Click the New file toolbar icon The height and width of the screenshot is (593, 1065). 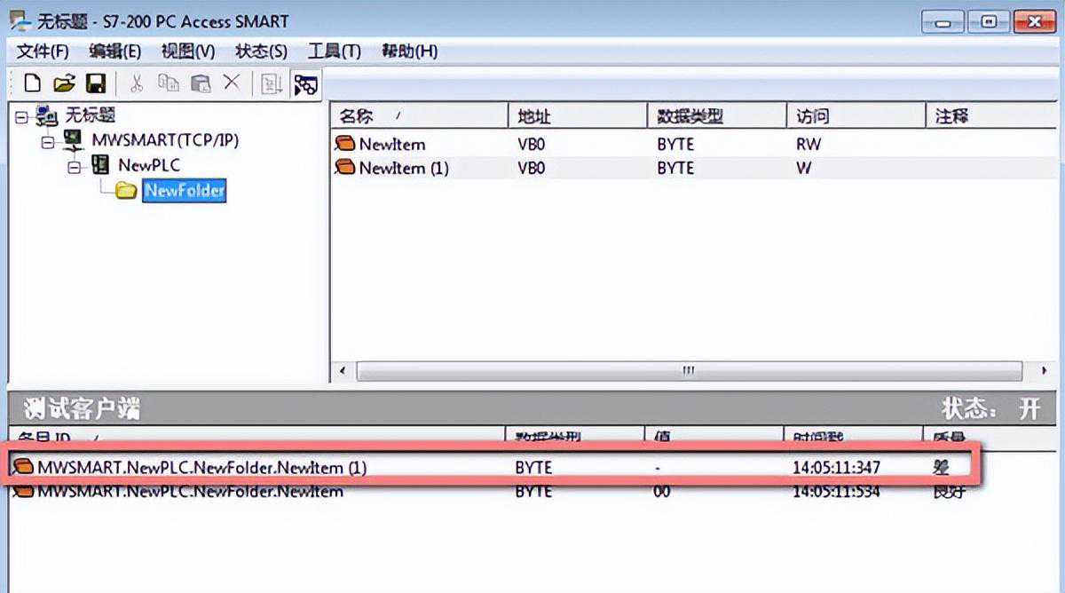pos(33,83)
